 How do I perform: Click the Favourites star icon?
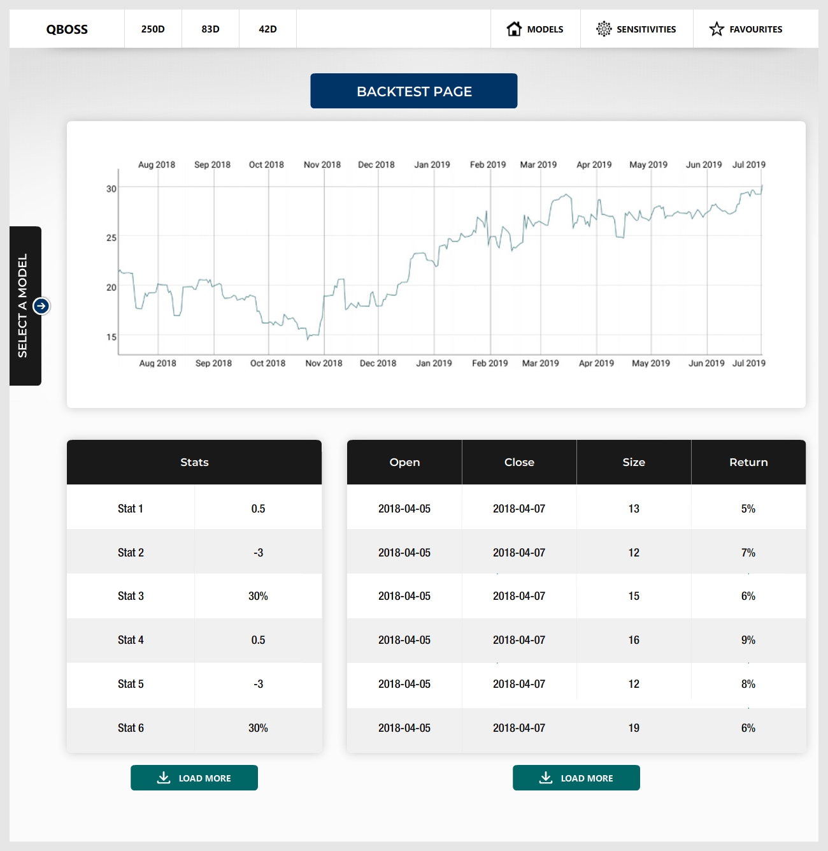(717, 29)
